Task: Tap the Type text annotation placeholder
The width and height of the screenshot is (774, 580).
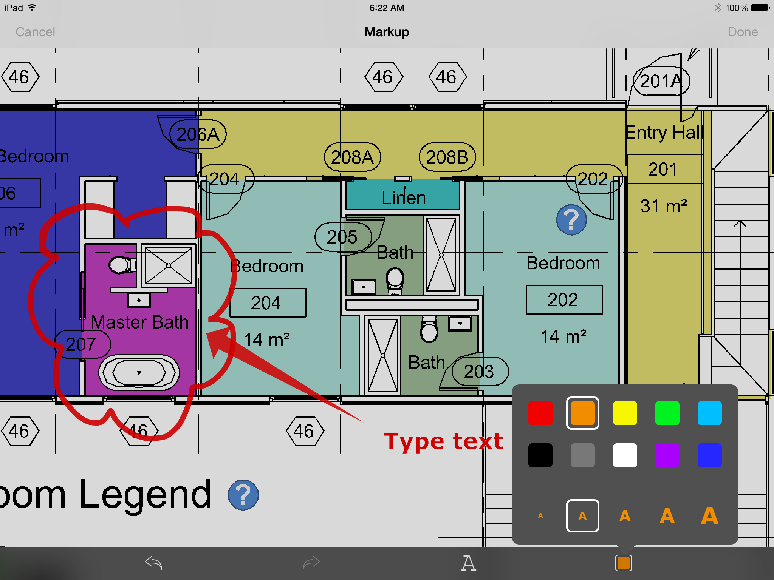Action: pos(444,441)
